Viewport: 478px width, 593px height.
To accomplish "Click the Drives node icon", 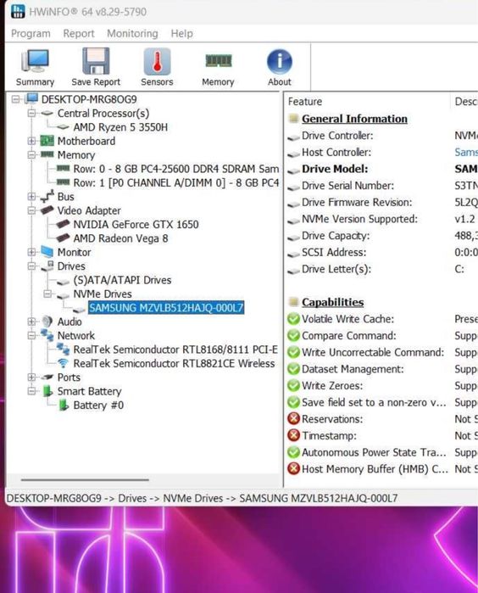I will [x=47, y=266].
